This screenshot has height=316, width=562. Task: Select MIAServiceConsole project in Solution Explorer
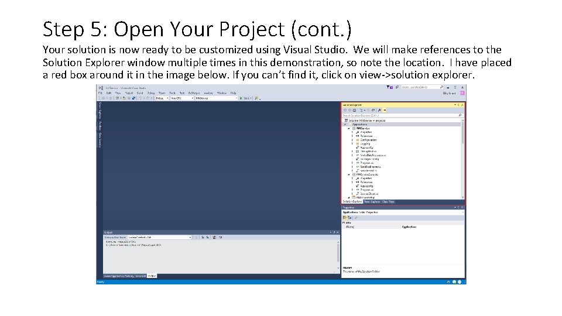click(x=365, y=174)
